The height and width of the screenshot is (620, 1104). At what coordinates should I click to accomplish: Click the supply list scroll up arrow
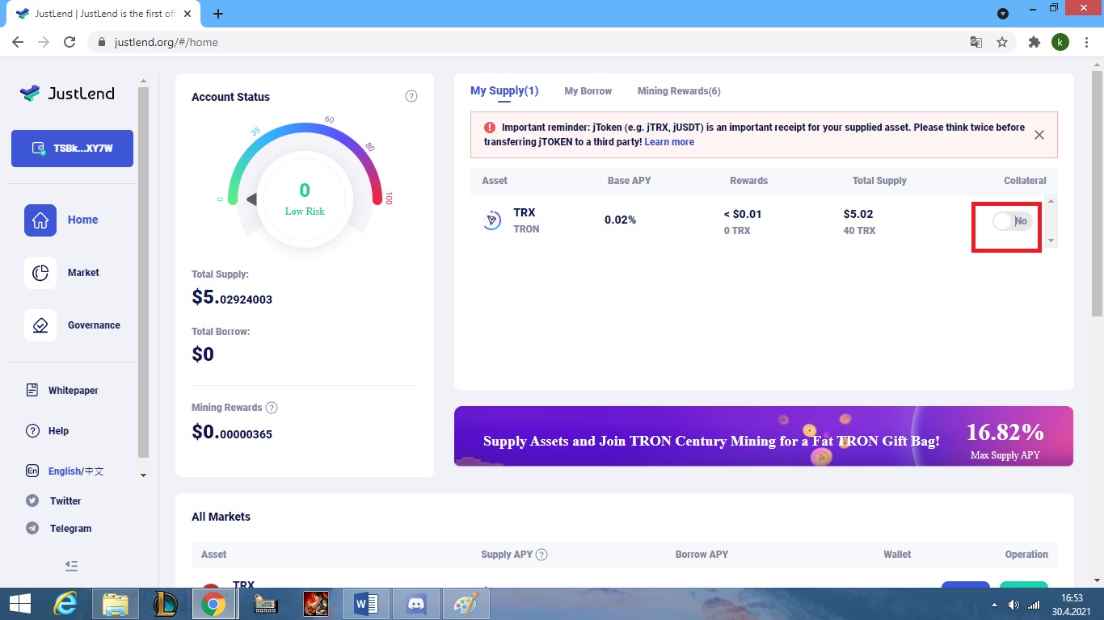pyautogui.click(x=1051, y=201)
